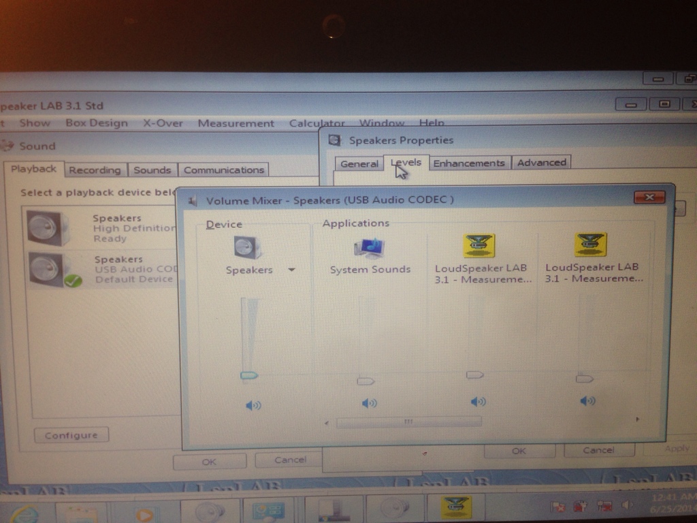Switch to Recording tab in Sound dialog
Image resolution: width=697 pixels, height=523 pixels.
[95, 170]
